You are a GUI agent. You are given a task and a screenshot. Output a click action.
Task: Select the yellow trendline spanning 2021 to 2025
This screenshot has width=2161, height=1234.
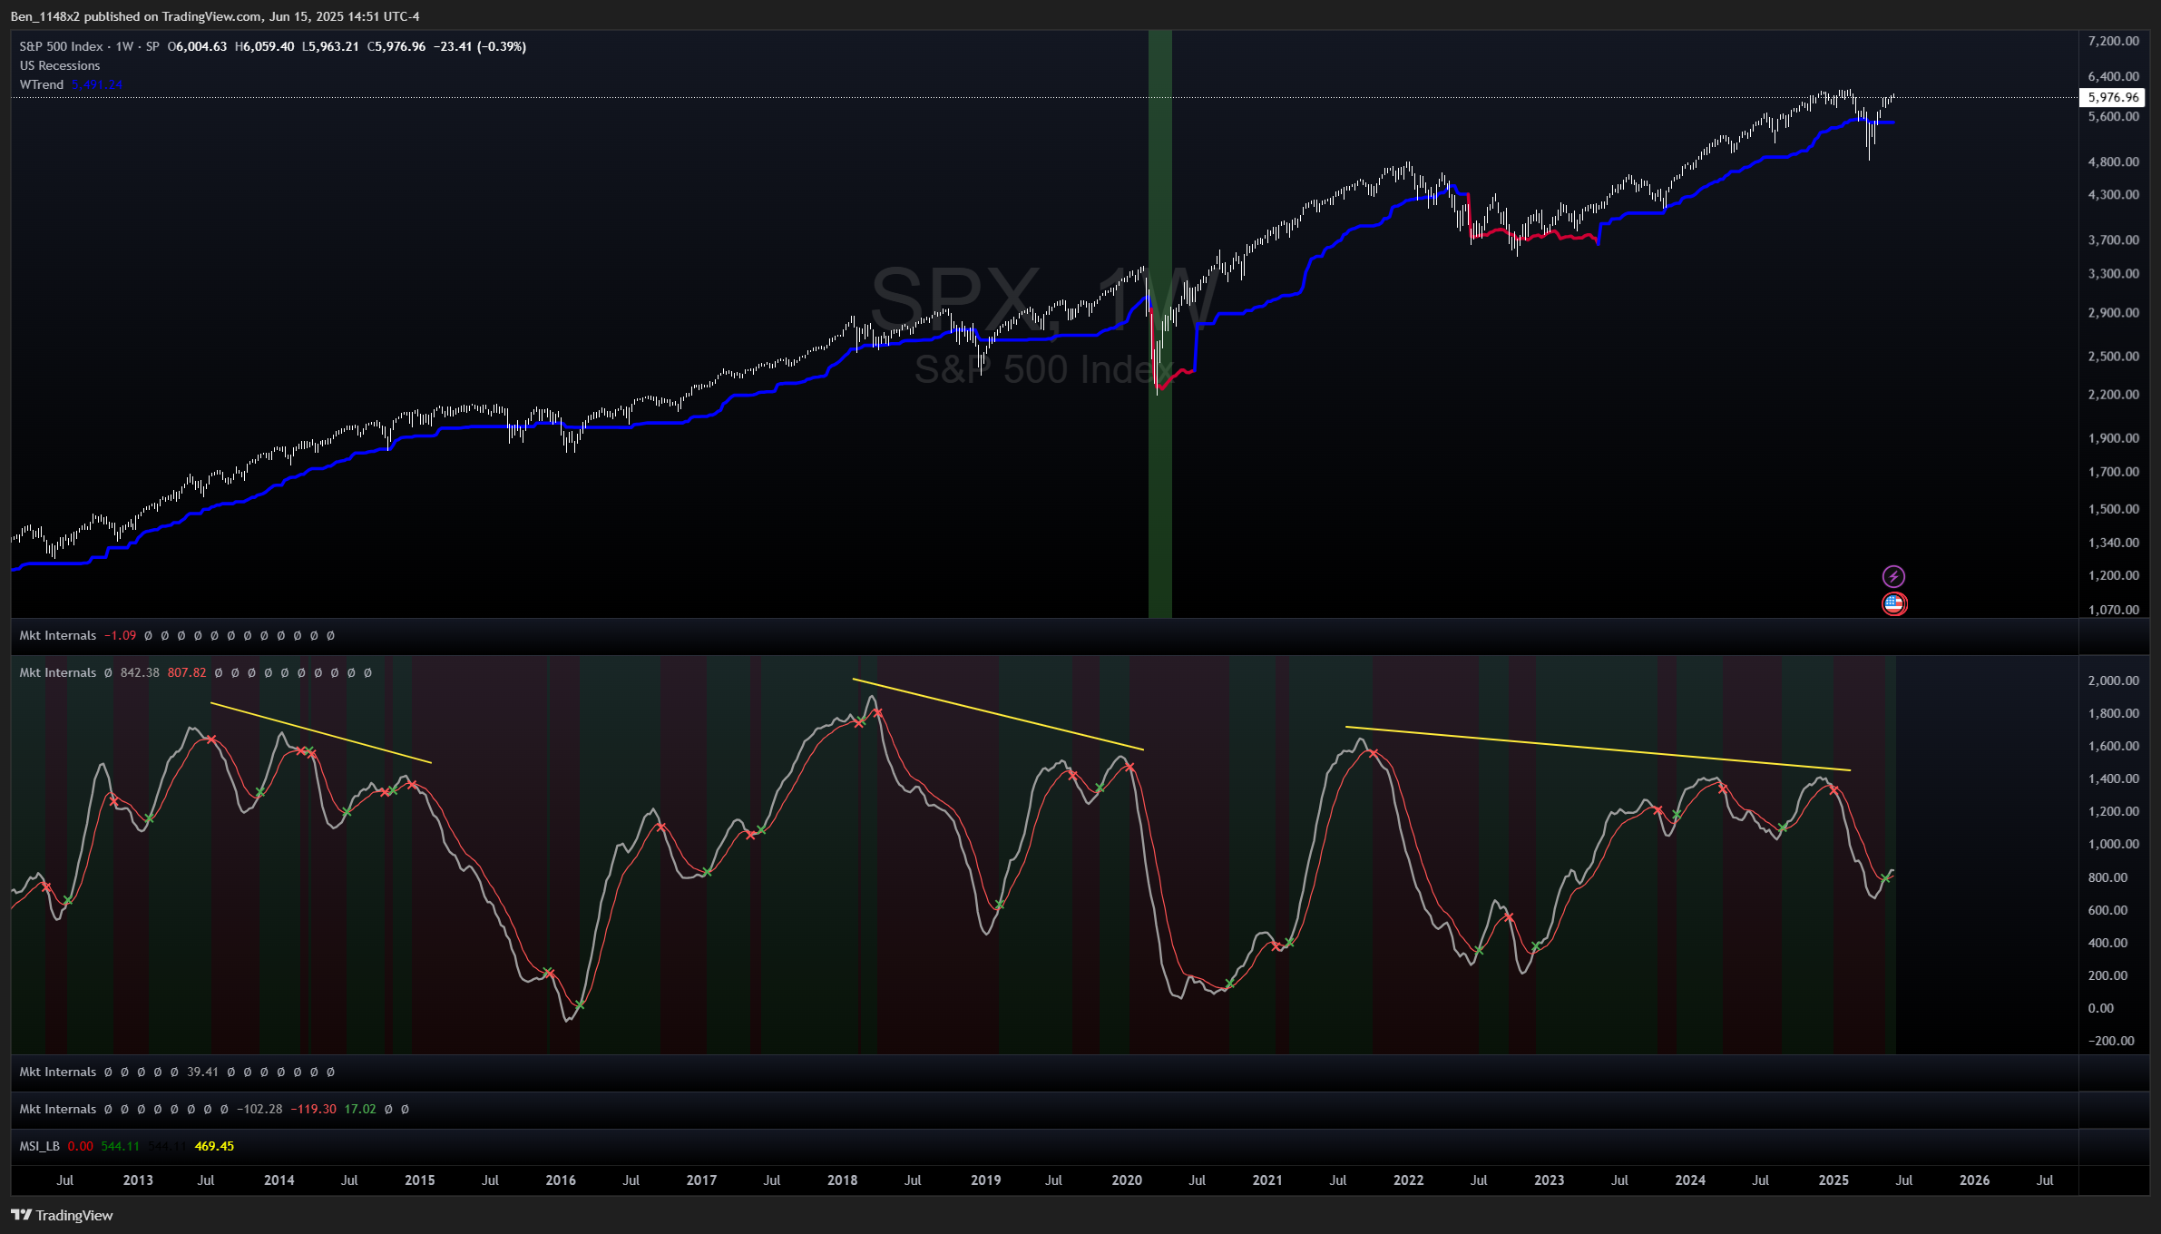tap(1597, 749)
